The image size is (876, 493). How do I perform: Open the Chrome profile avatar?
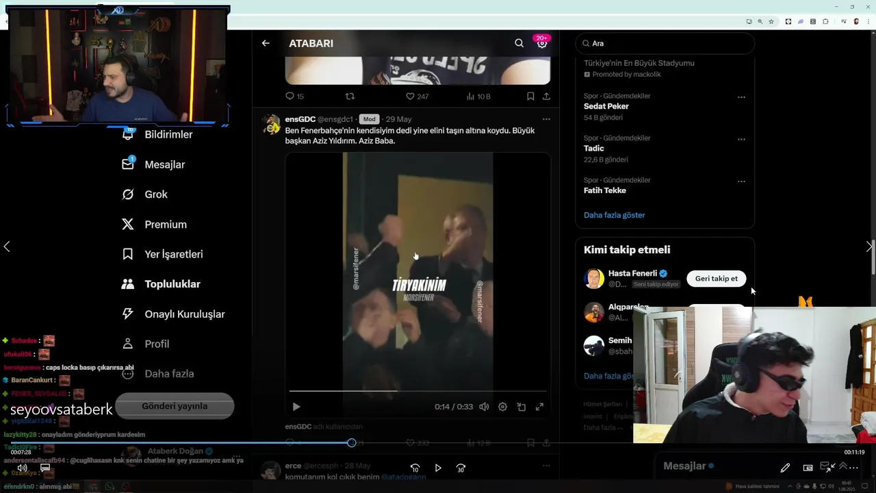tap(856, 21)
